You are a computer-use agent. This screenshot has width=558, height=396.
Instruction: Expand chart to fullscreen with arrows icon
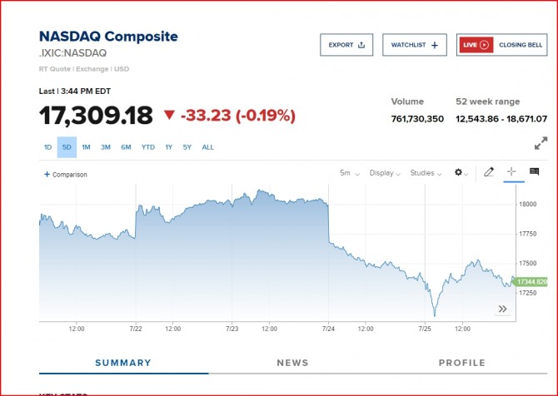click(x=541, y=142)
